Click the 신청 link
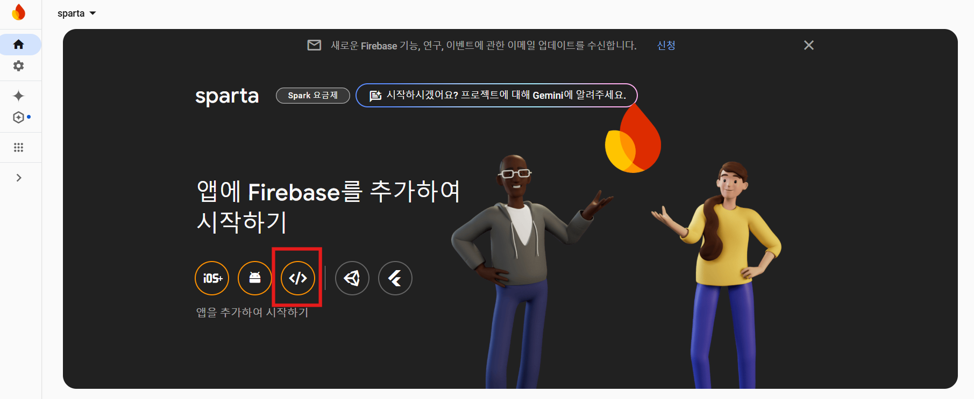The image size is (974, 399). (x=666, y=46)
